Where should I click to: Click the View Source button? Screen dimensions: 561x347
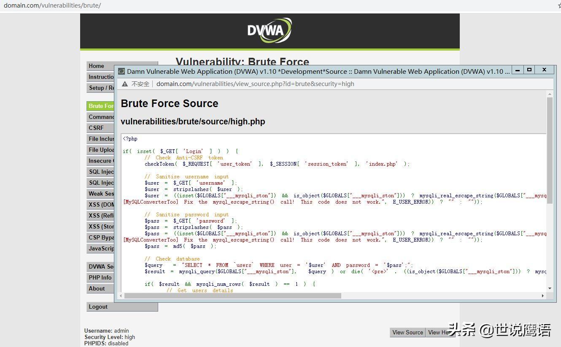pyautogui.click(x=407, y=332)
